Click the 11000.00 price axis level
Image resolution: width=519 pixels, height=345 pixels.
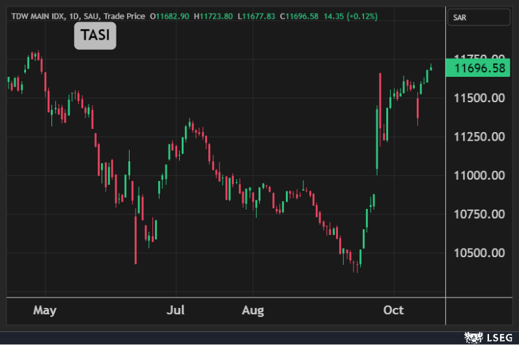pos(479,175)
